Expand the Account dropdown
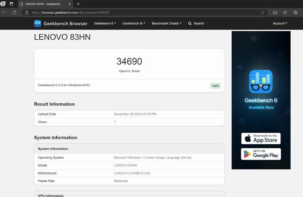 point(280,23)
